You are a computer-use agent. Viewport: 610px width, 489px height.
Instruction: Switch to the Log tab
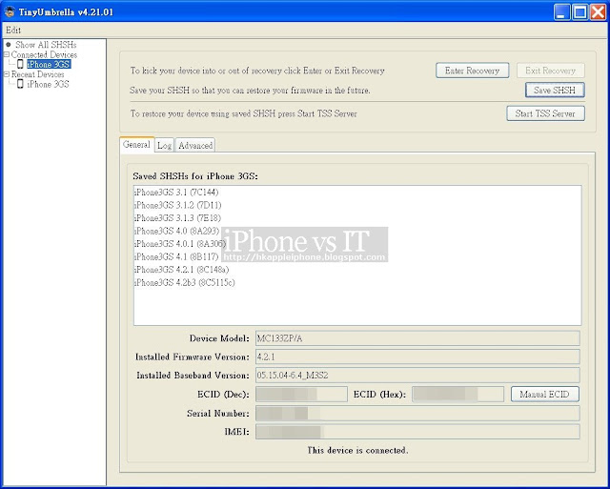(x=164, y=146)
